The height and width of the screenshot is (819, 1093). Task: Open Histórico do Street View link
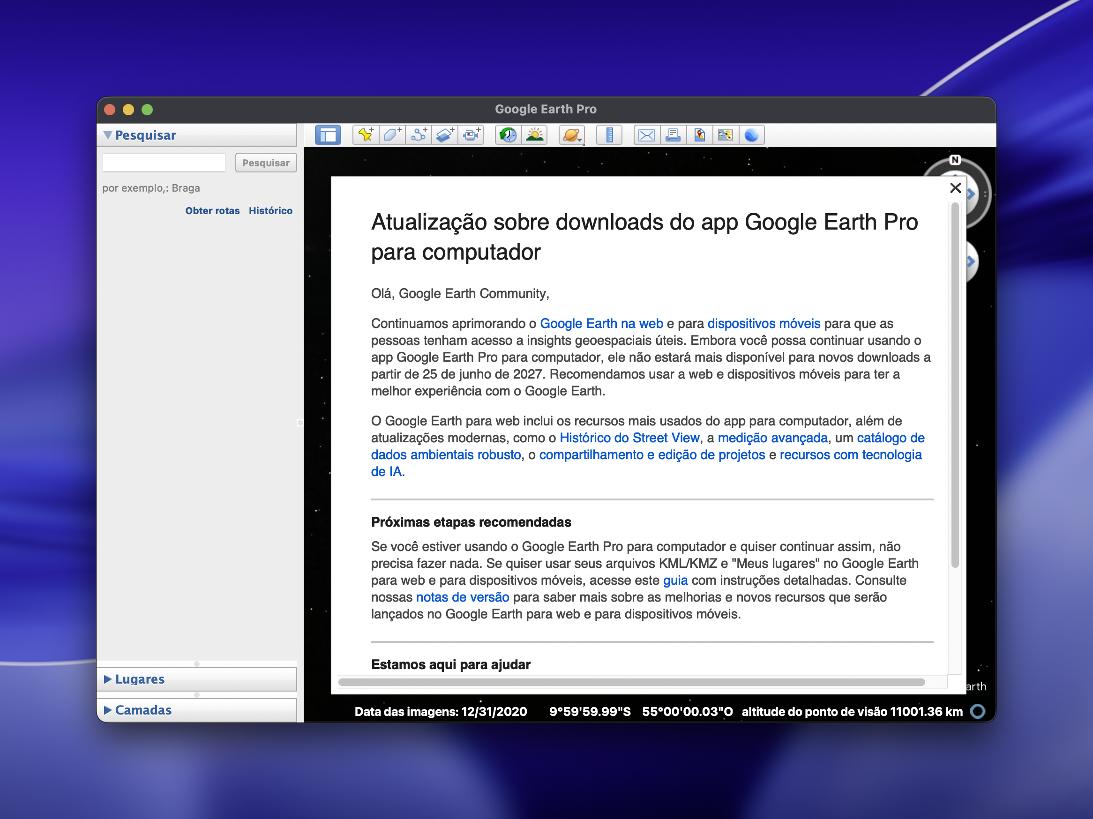click(629, 438)
